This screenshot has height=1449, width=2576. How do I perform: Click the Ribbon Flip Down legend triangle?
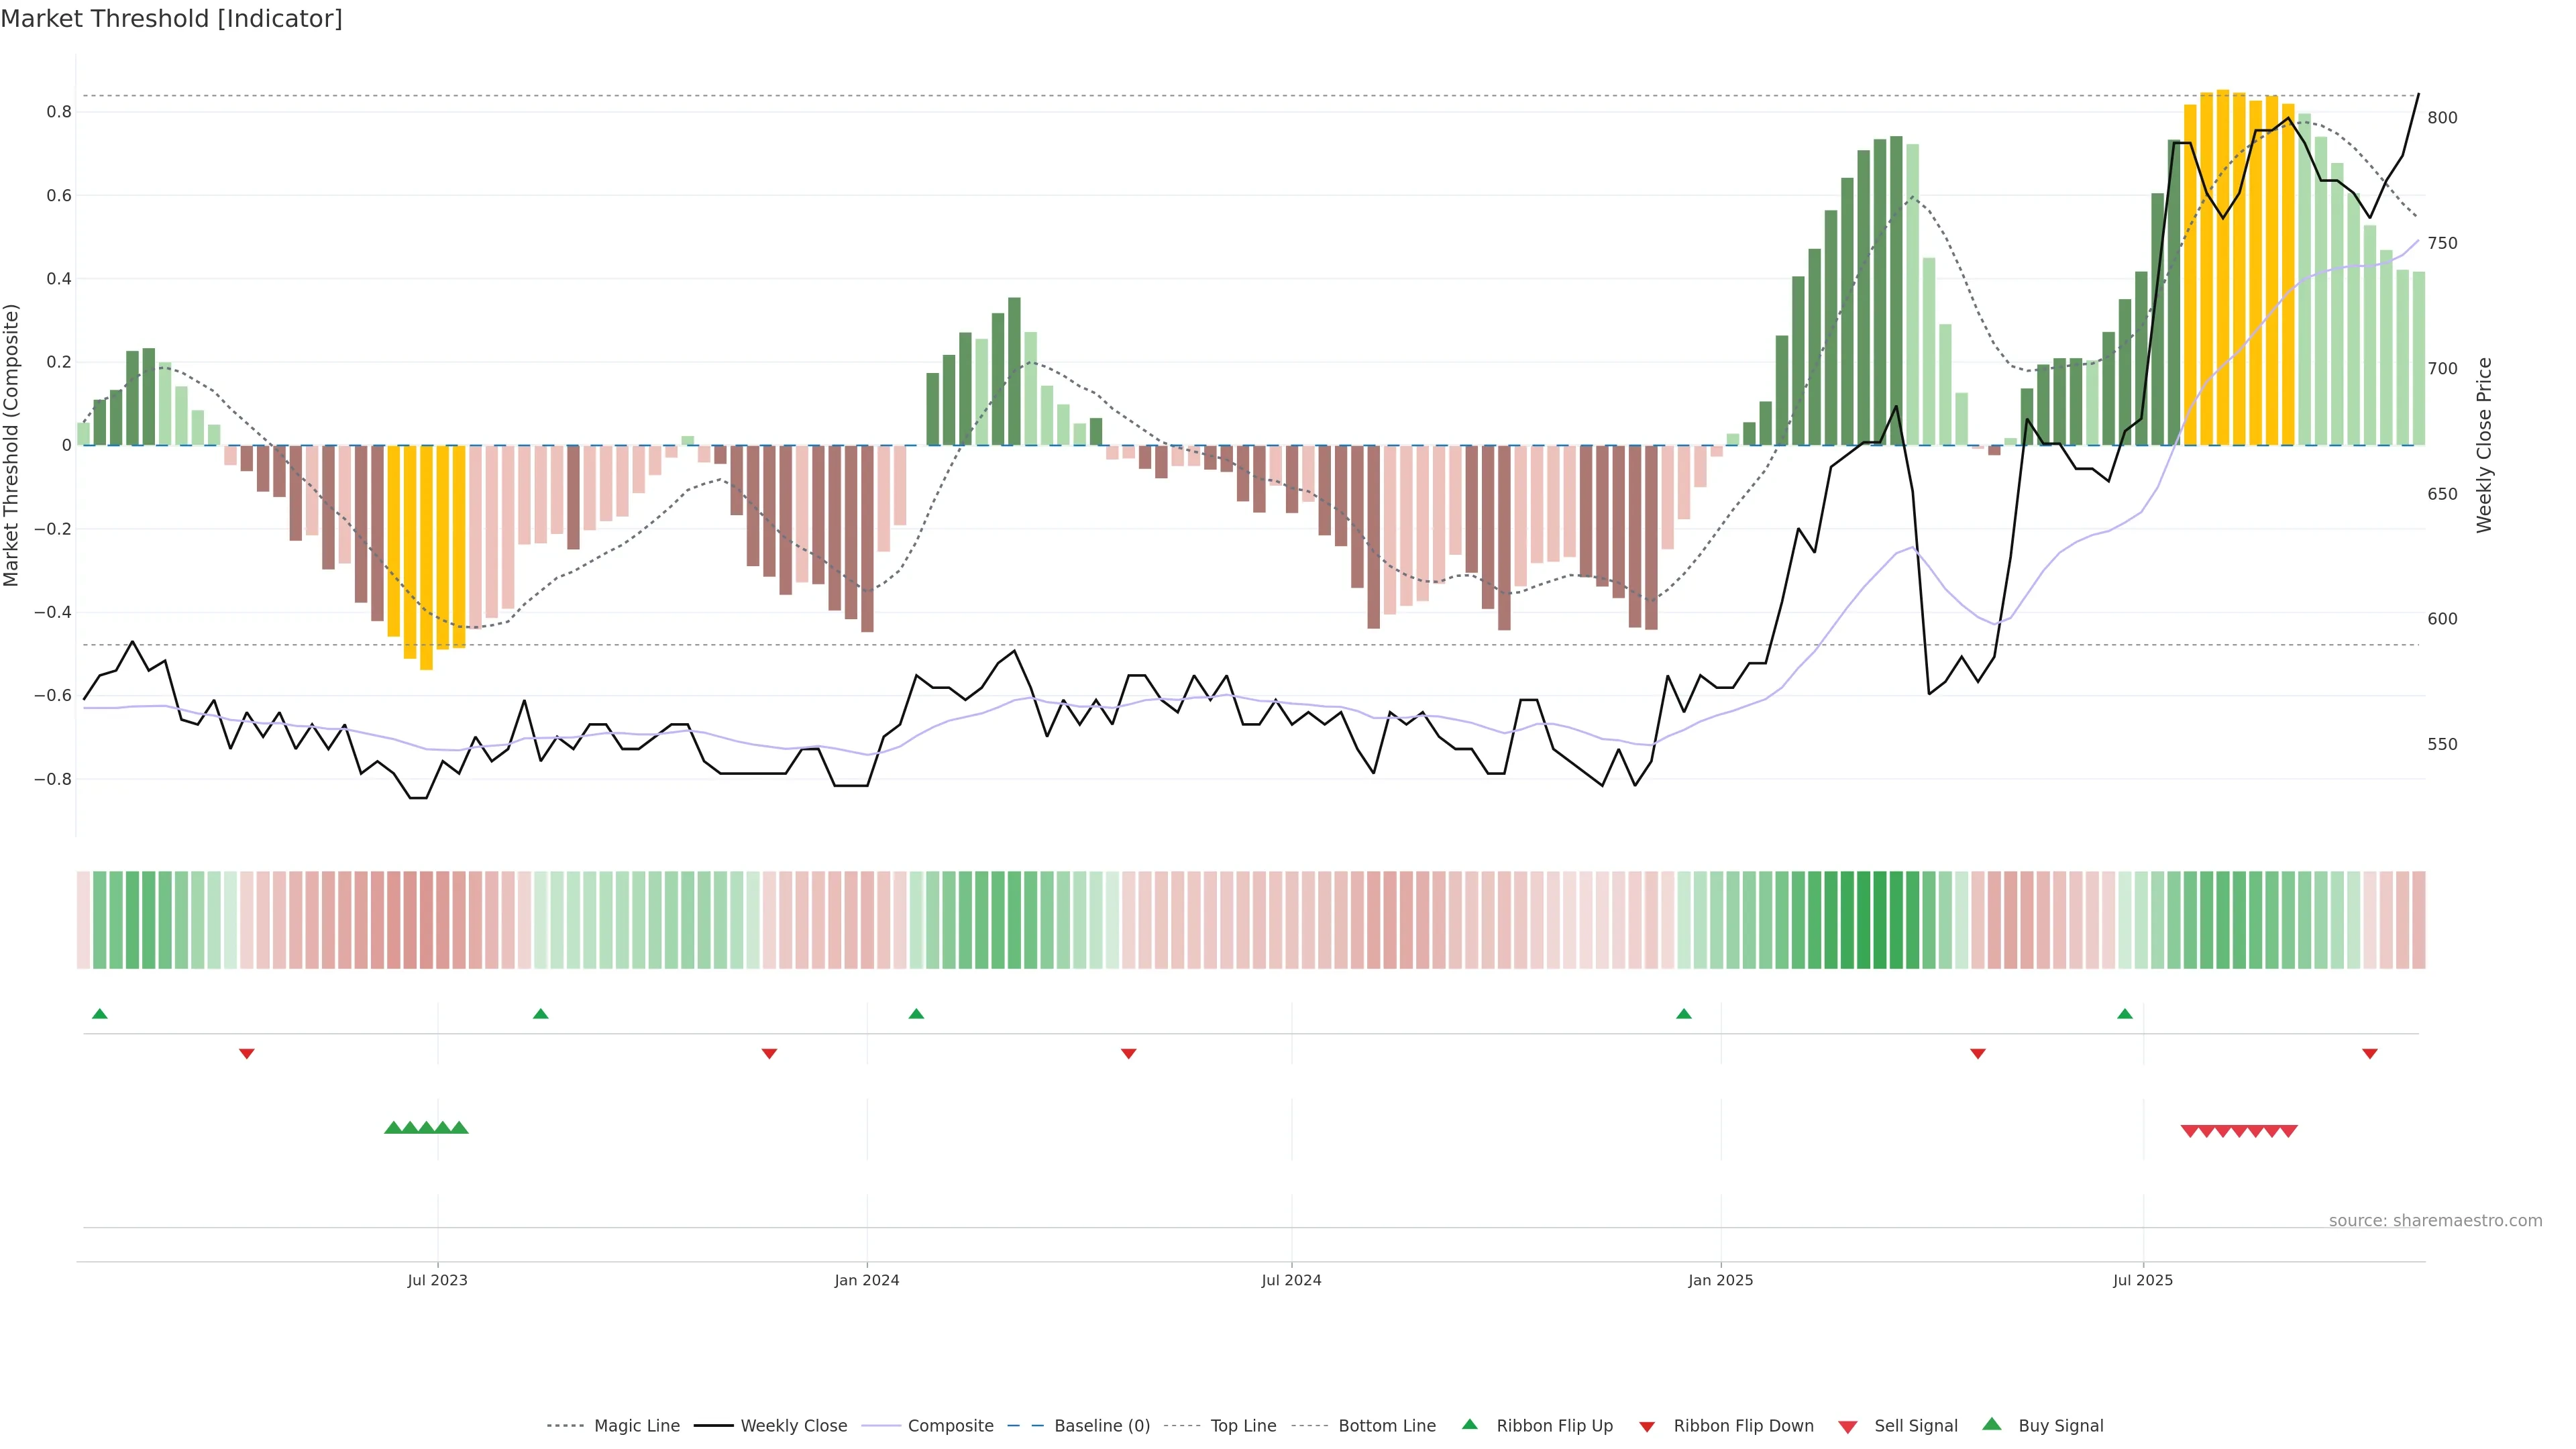click(1647, 1426)
